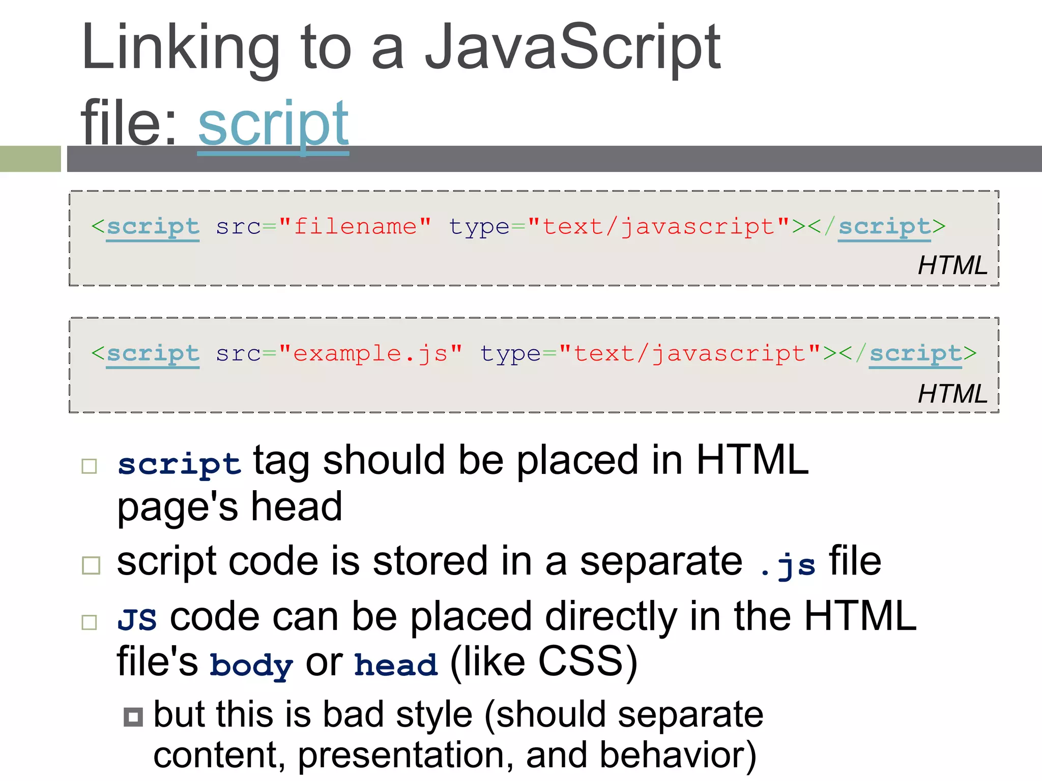
Task: Click the '(like CSS)' text
Action: tap(544, 663)
